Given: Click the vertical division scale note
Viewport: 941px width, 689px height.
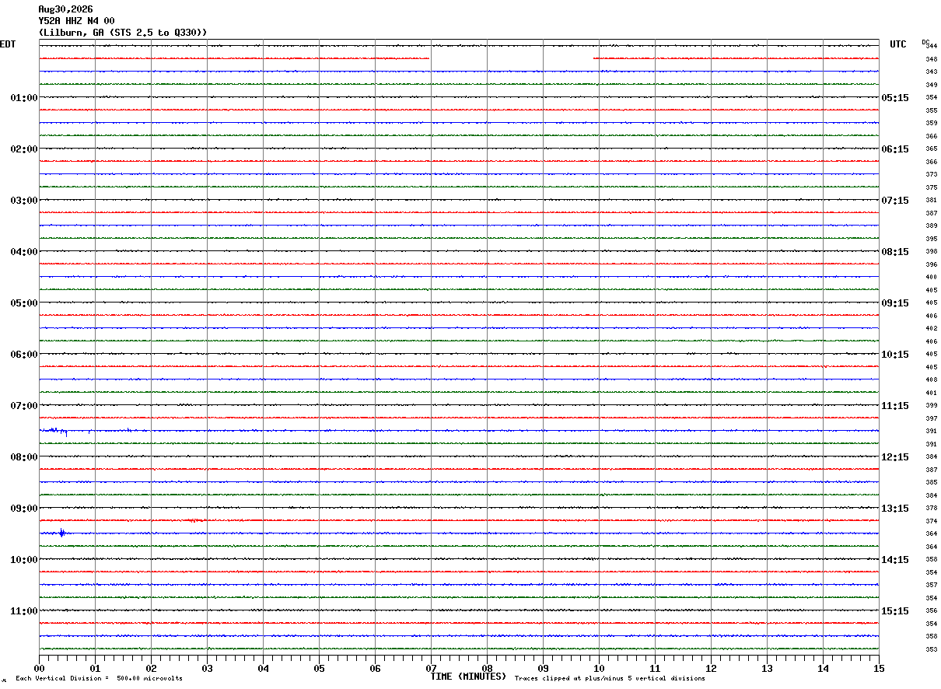Looking at the screenshot, I should coord(99,678).
